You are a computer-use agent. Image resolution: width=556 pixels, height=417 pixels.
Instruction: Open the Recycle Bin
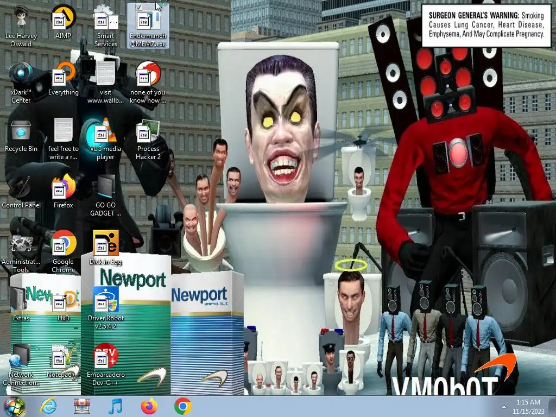(x=21, y=135)
